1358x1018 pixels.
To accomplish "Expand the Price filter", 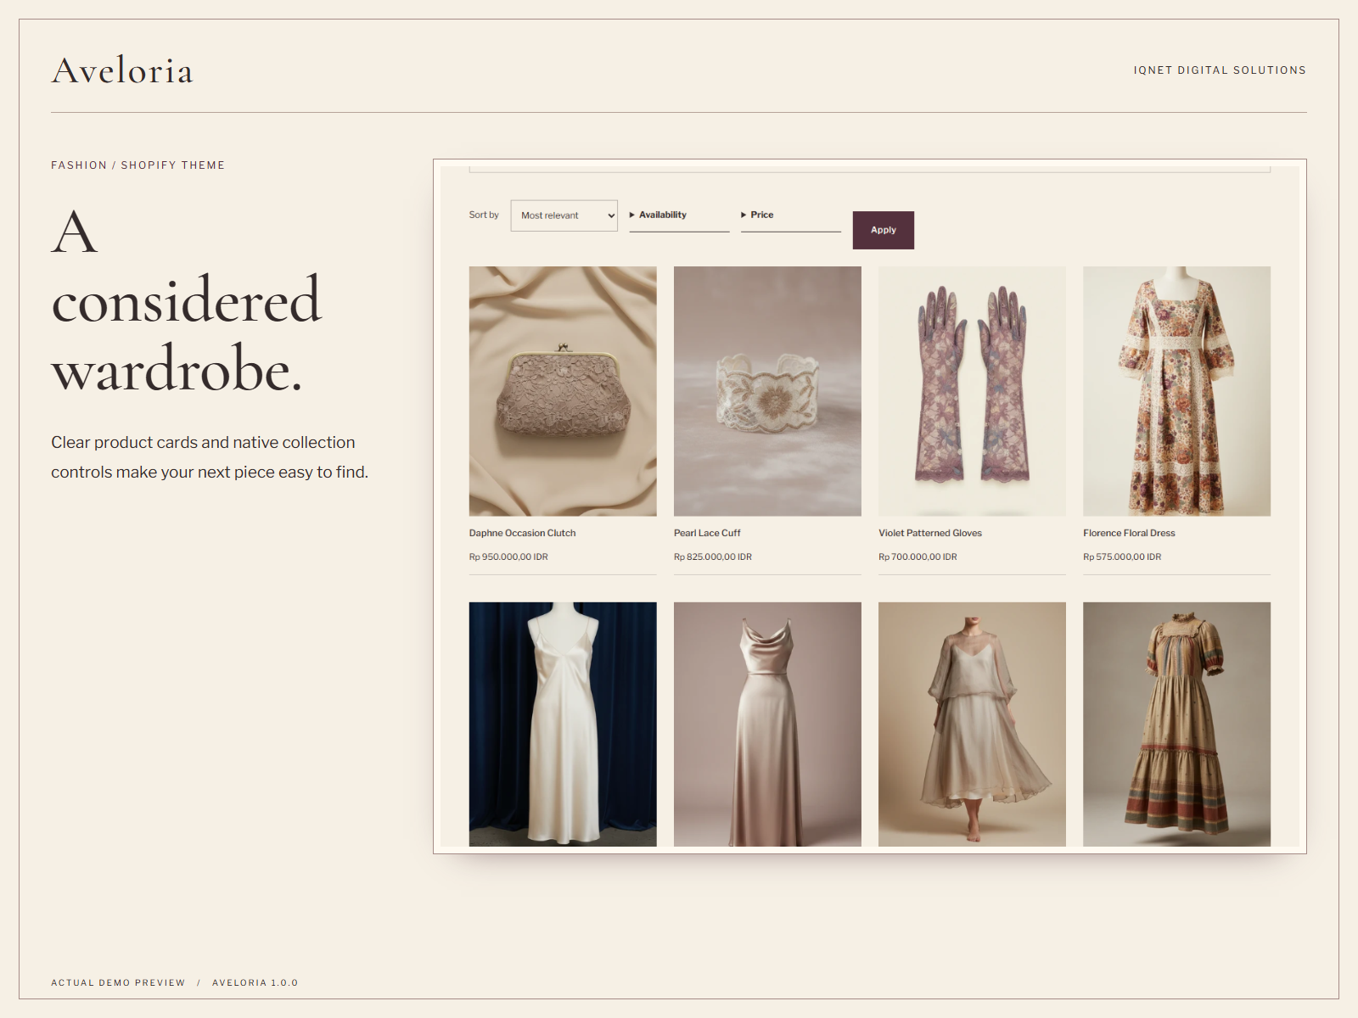I will pos(790,215).
